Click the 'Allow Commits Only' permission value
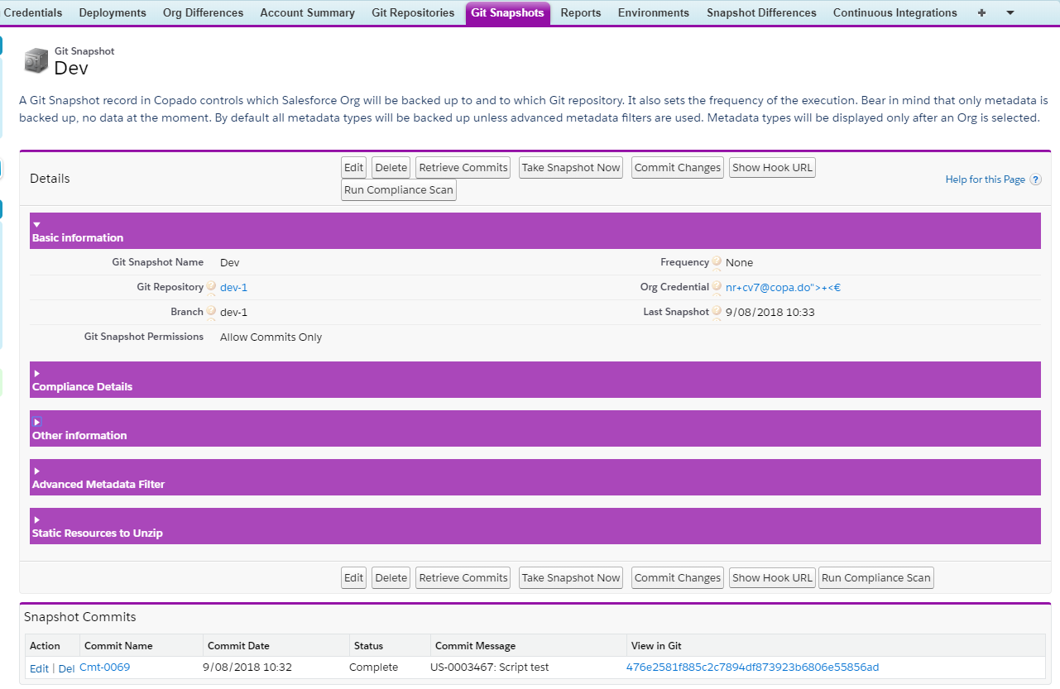1060x689 pixels. 271,337
